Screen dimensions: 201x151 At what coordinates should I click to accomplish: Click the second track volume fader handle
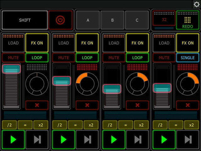(62, 81)
